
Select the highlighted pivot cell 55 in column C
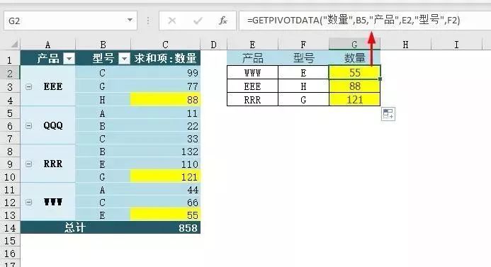(165, 215)
